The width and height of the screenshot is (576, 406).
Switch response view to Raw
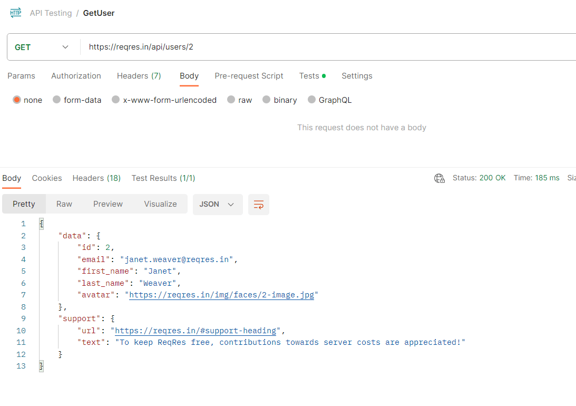(x=64, y=205)
